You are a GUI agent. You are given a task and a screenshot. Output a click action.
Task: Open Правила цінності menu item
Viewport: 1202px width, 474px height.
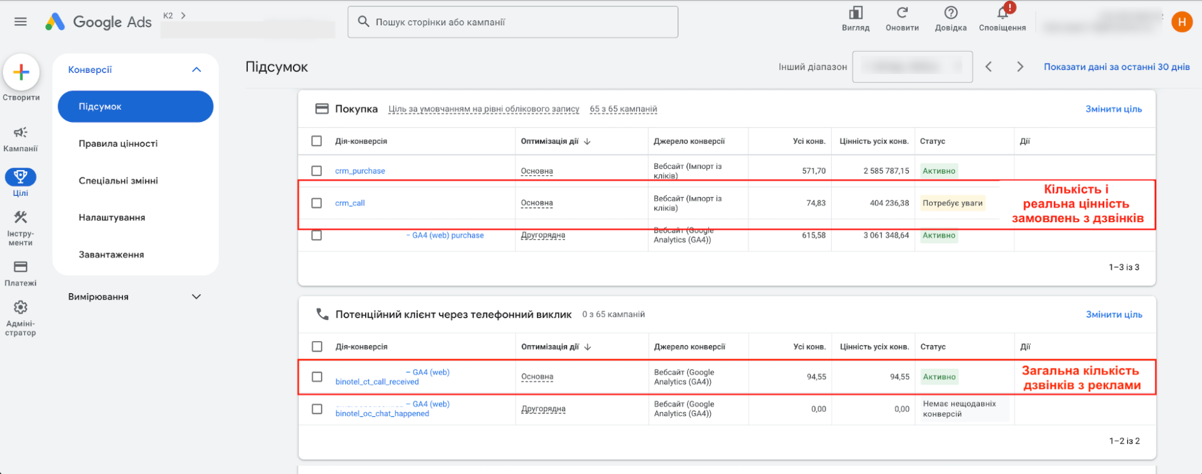click(118, 144)
